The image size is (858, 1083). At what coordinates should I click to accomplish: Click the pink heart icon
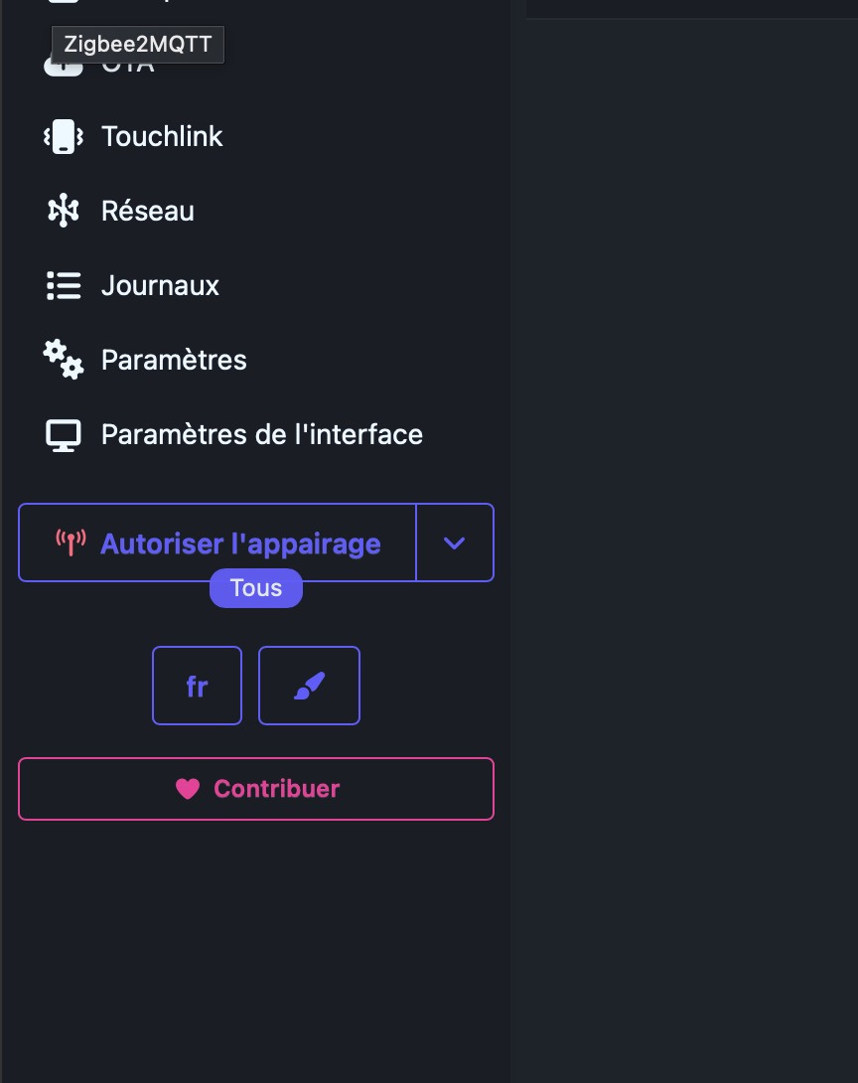pos(188,789)
